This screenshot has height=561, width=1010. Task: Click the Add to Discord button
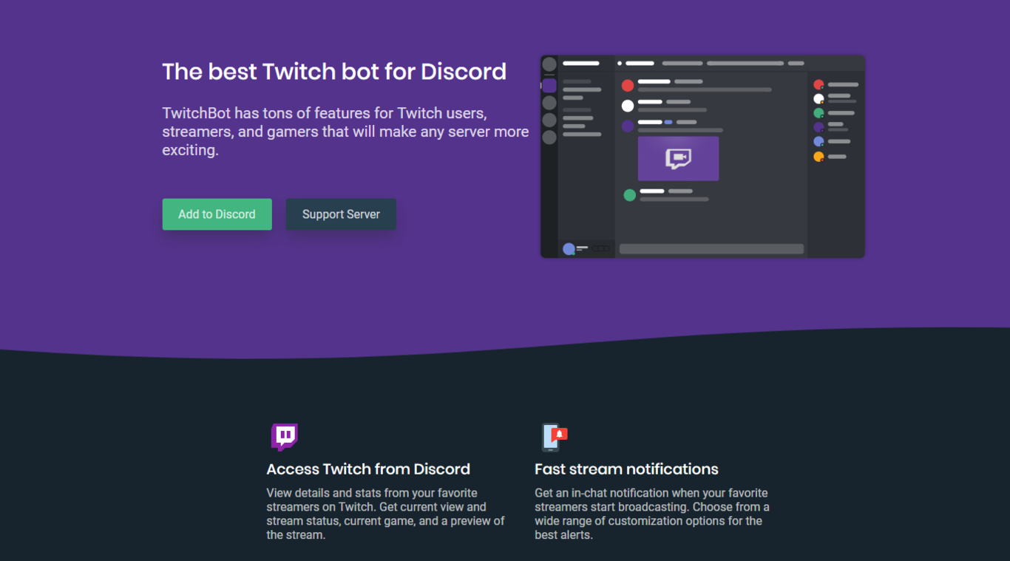(x=217, y=214)
